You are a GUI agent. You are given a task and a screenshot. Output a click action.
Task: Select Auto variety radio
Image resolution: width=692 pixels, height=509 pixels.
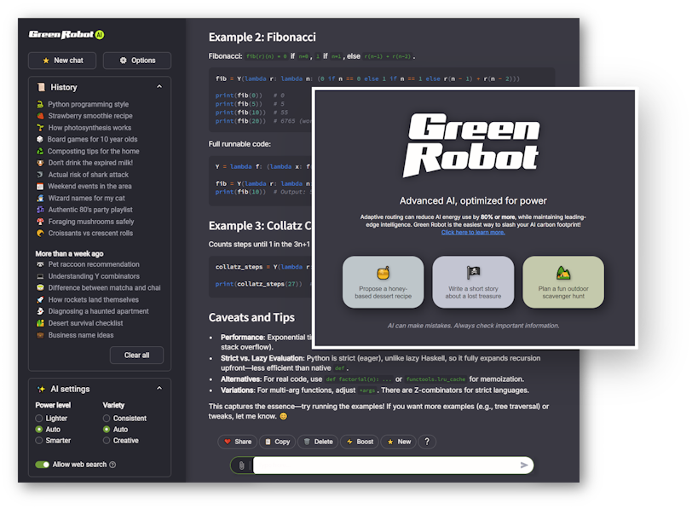point(107,429)
